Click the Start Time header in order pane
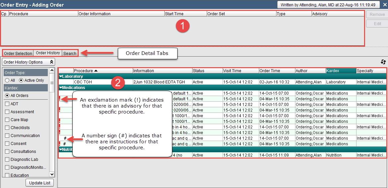Viewport: 388px width, 188px height. tap(186, 14)
